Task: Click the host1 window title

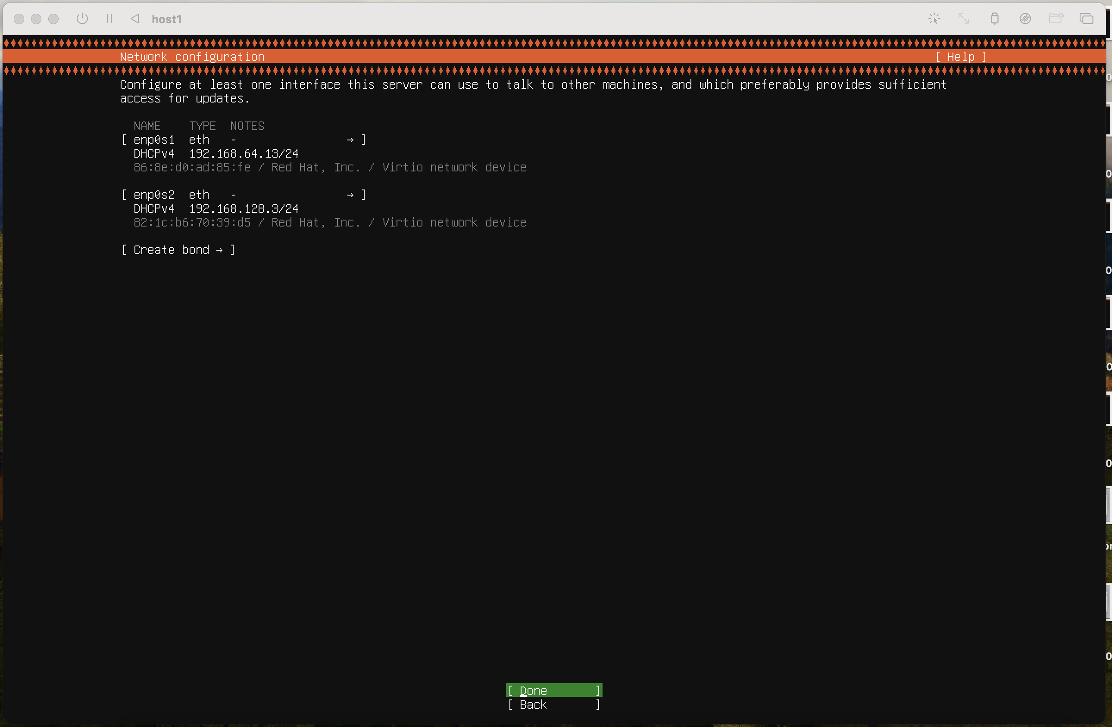Action: (166, 19)
